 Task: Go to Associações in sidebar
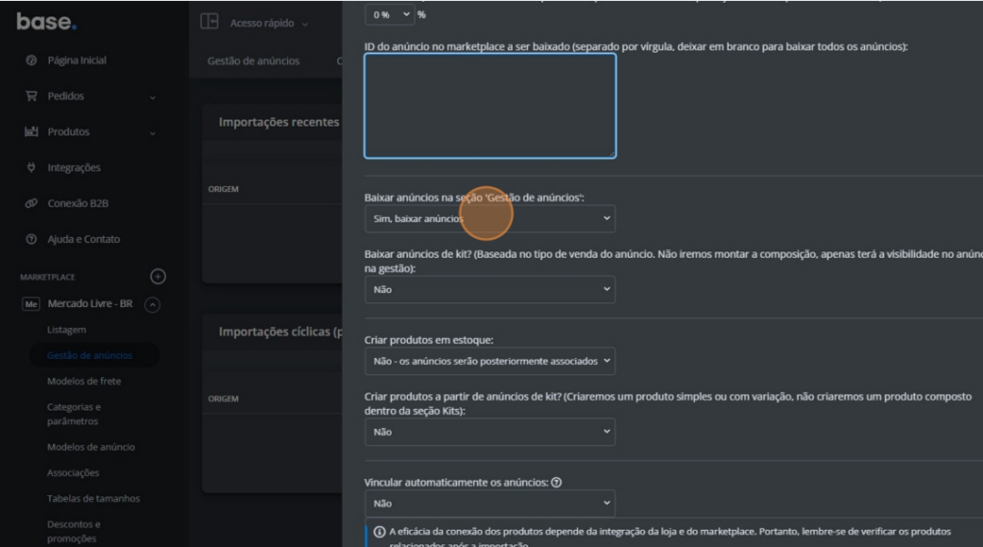(73, 472)
